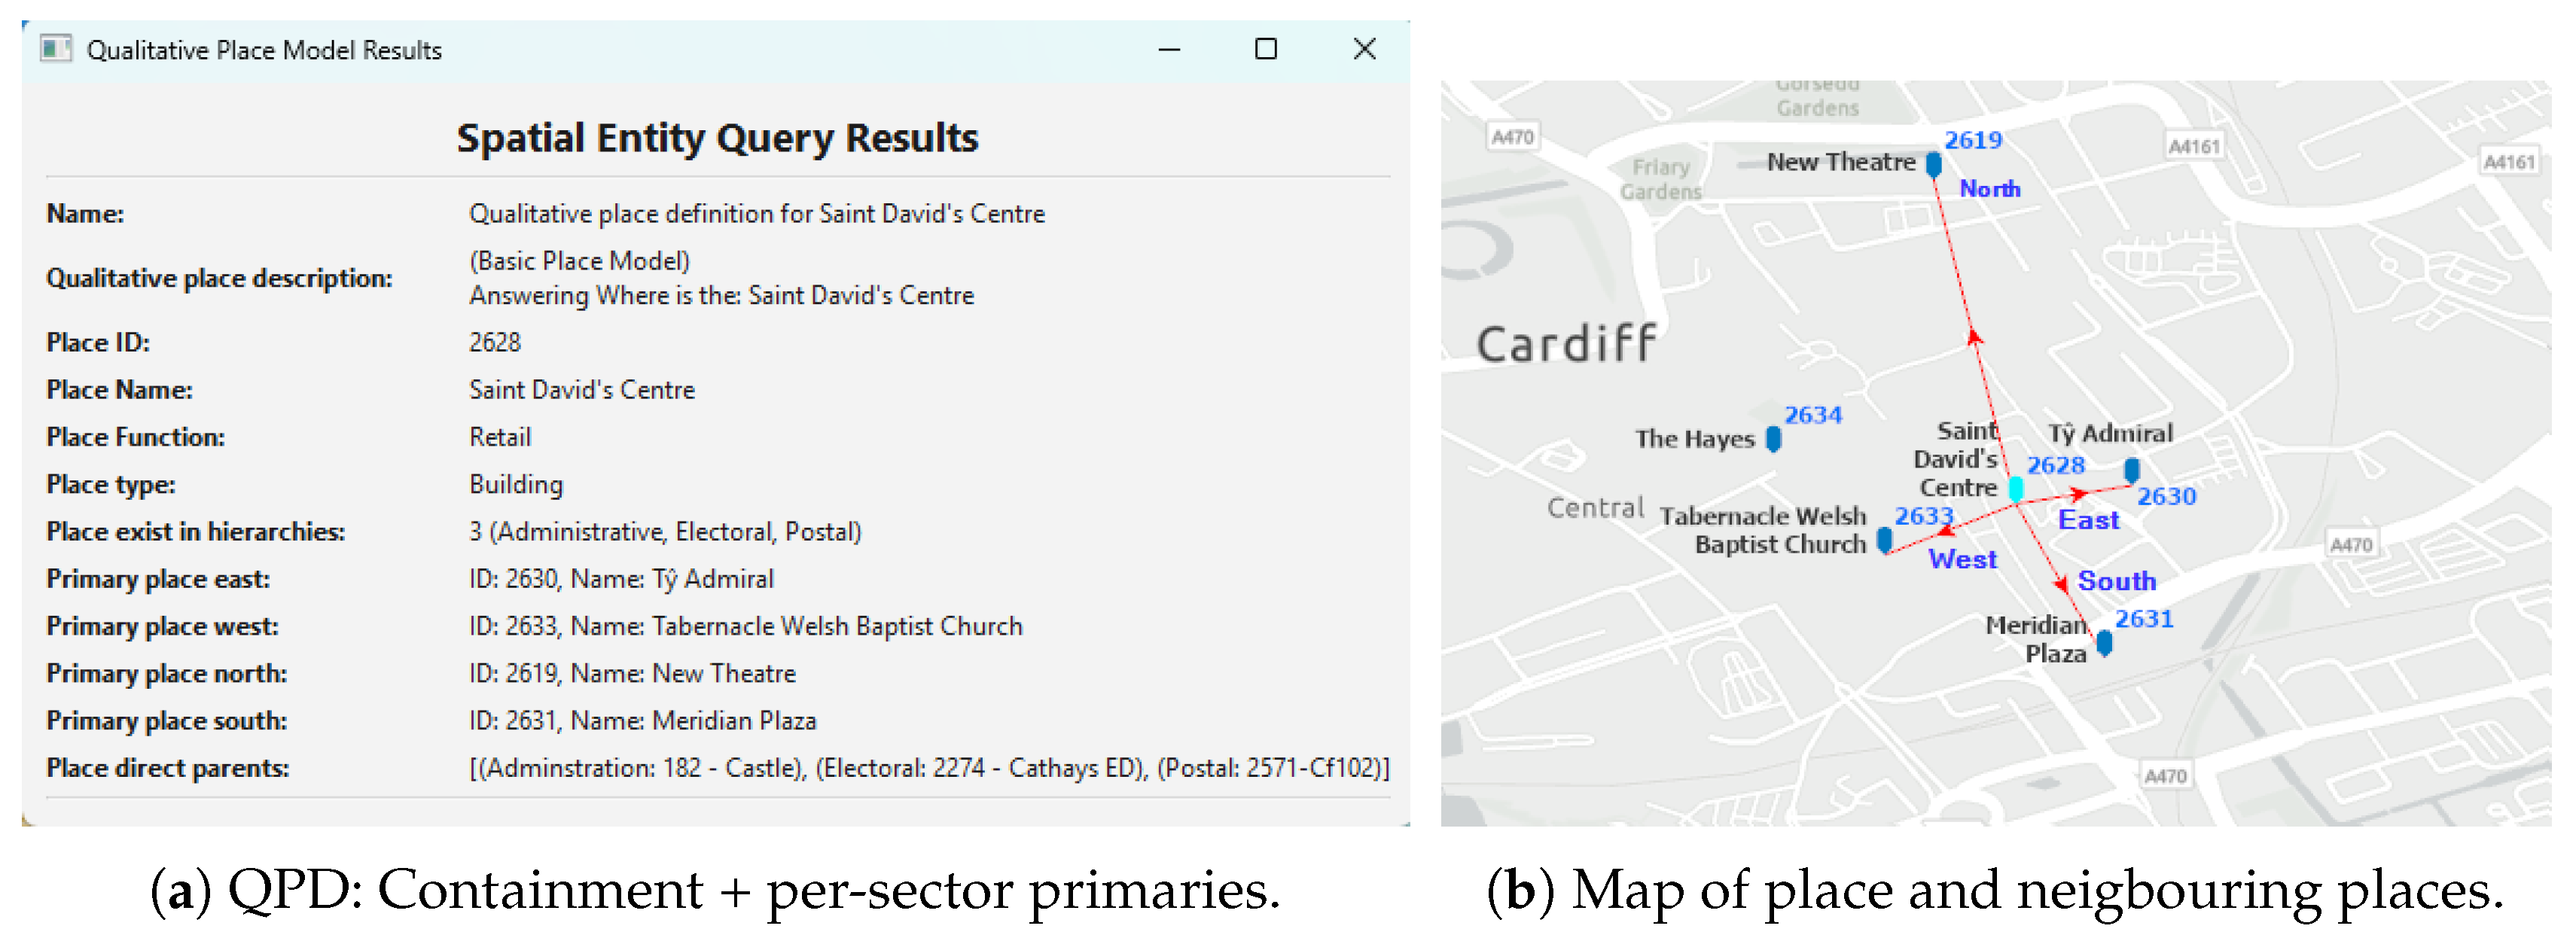
Task: Click the West direction label
Action: click(x=1962, y=560)
